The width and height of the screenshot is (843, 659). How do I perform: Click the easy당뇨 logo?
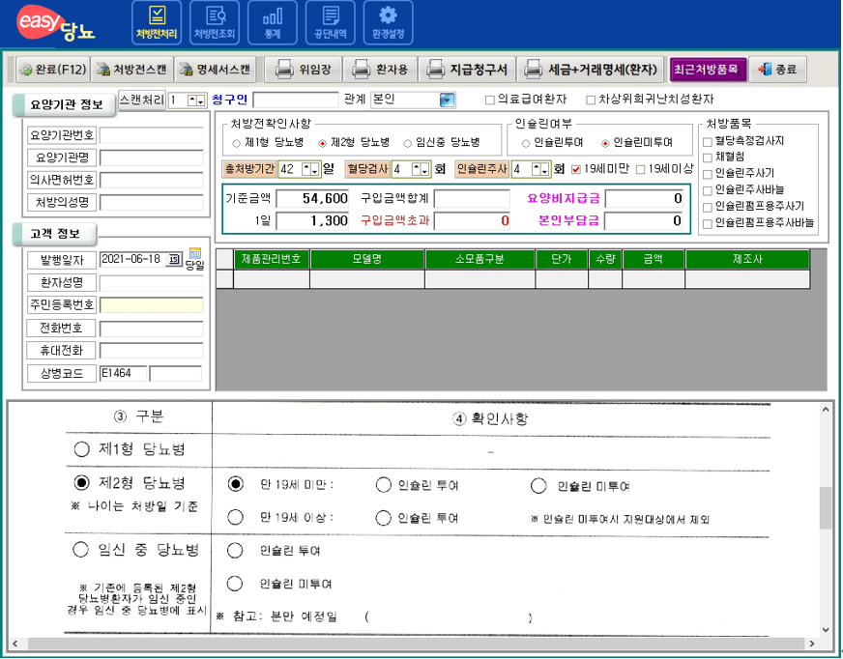(55, 23)
